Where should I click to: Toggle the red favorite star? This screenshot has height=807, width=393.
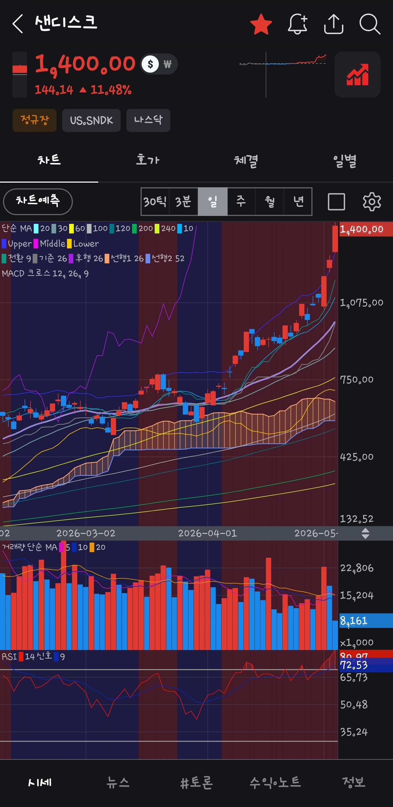tap(261, 24)
